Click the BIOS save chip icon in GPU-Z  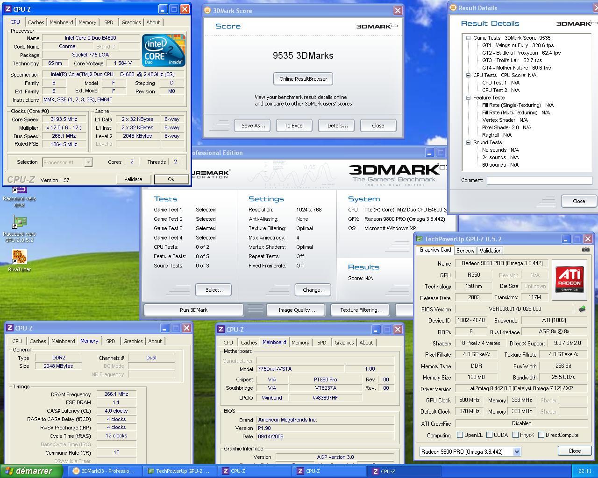click(582, 309)
